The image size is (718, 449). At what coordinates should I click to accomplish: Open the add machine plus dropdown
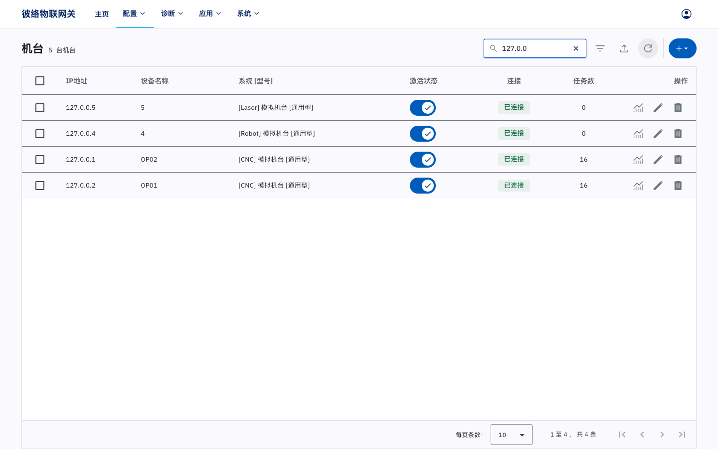coord(682,48)
